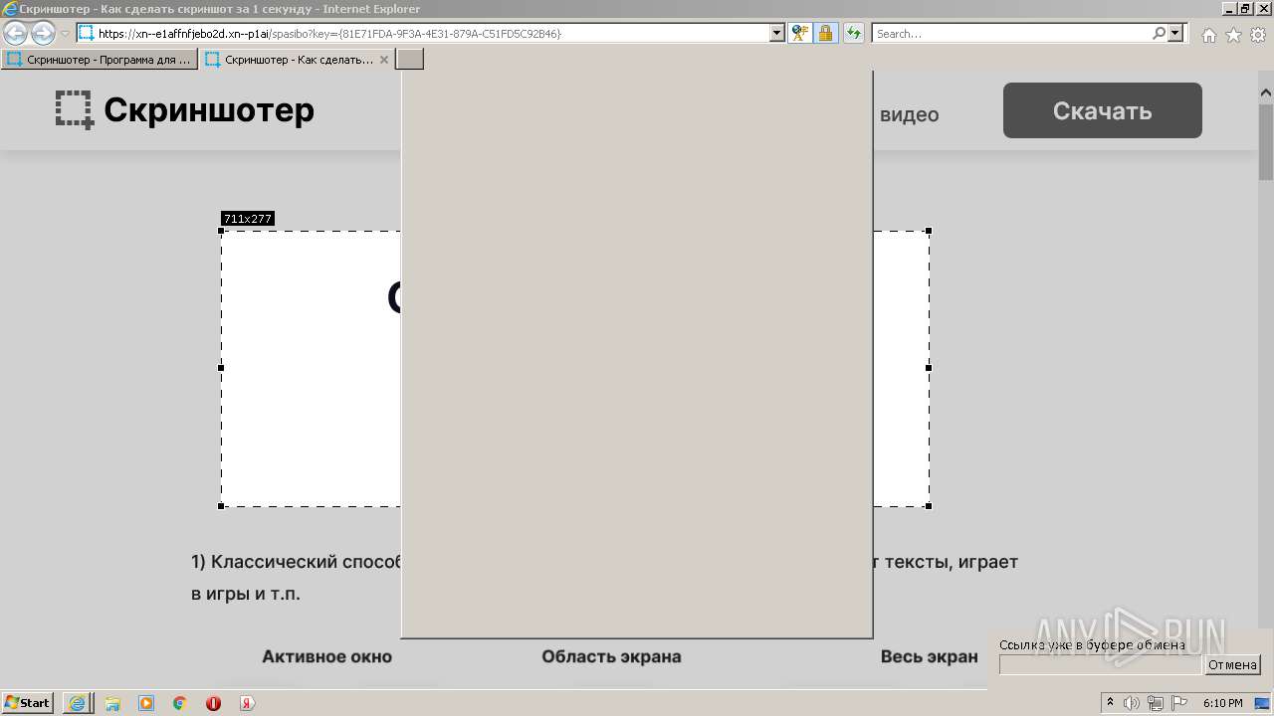The image size is (1274, 716).
Task: Open Yandex browser from taskbar
Action: (x=247, y=703)
